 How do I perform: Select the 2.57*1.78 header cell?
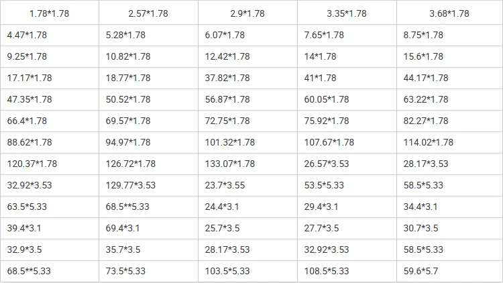tap(148, 12)
